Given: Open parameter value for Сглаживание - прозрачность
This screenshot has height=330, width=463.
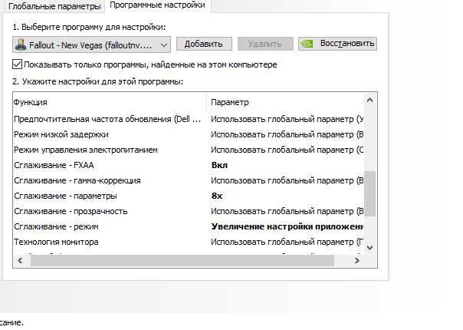Looking at the screenshot, I should click(x=287, y=211).
